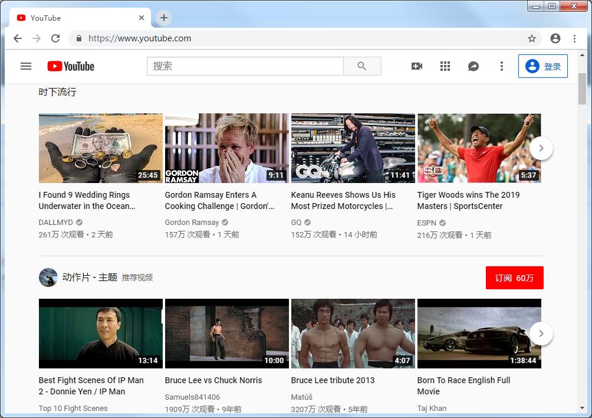Click the verified badge next to Gordon Ramsay
Image resolution: width=592 pixels, height=418 pixels.
pyautogui.click(x=225, y=222)
